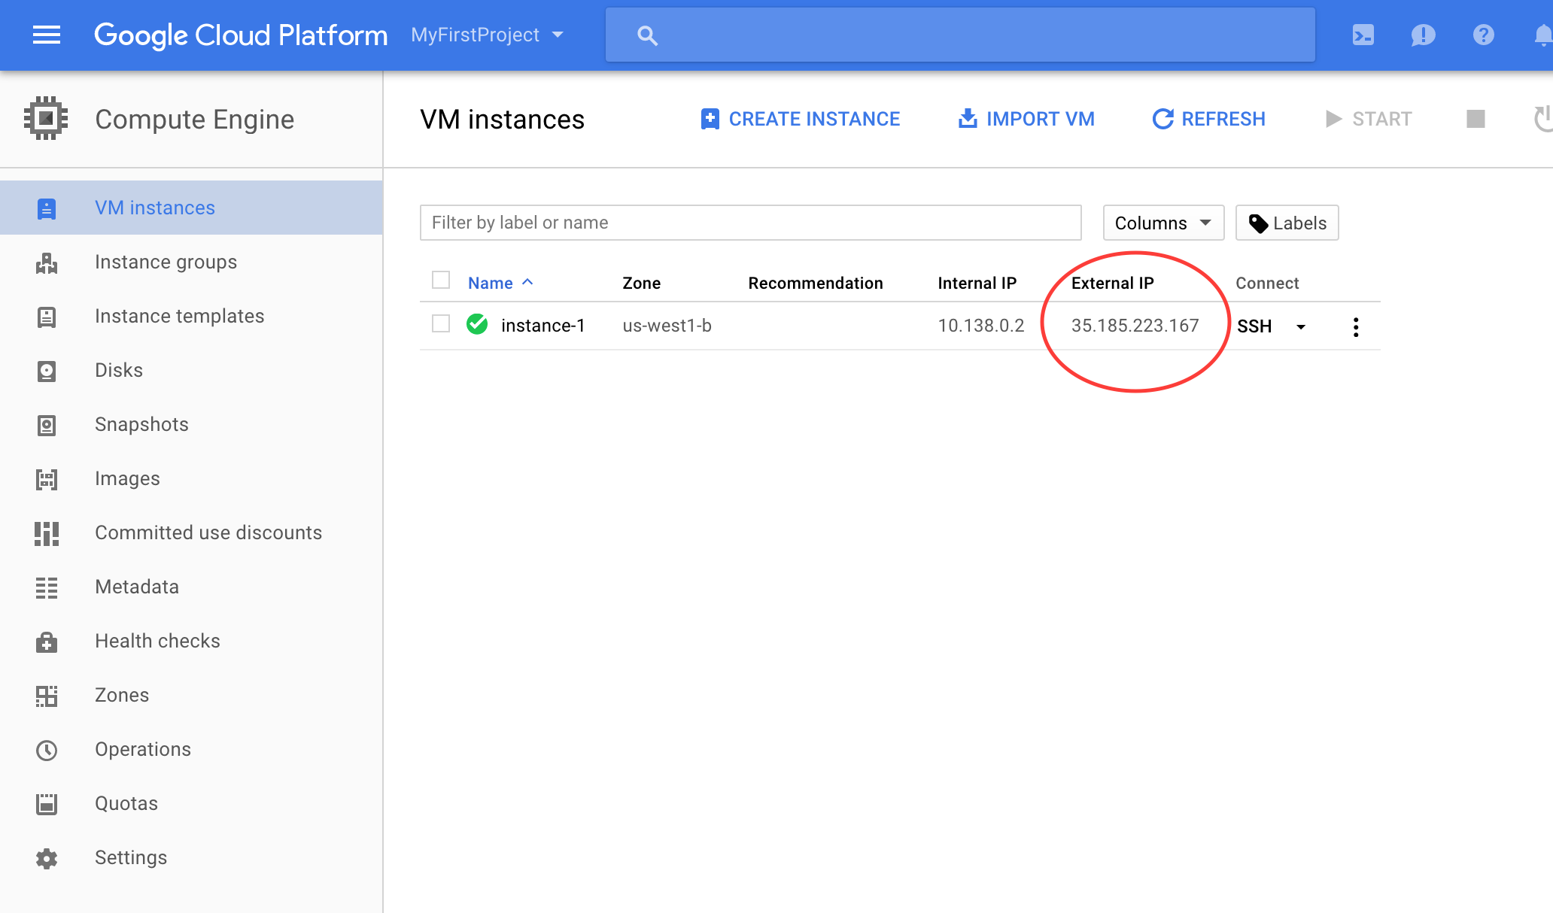Open the hamburger navigation menu

[47, 35]
